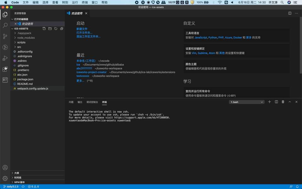Open recent iceworks-project-creator project
The width and height of the screenshot is (302, 189).
coord(92,72)
